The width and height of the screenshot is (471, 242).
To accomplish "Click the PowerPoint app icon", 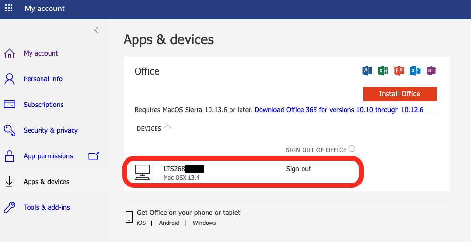I will 399,70.
